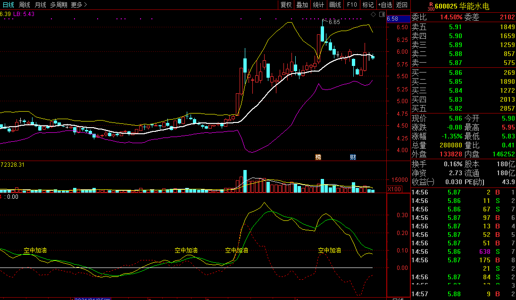Click the R300 badge before the stock code
516x300 pixels.
(431, 7)
